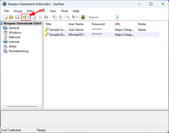Click the Michael321 user name cell

76,35
